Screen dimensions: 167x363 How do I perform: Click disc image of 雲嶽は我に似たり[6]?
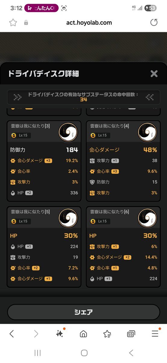pyautogui.click(x=147, y=218)
